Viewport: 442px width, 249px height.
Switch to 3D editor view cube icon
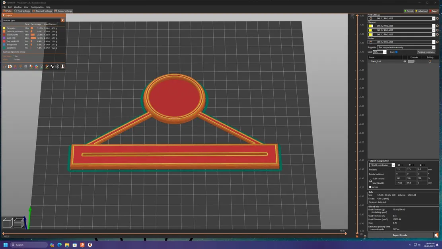pyautogui.click(x=8, y=223)
